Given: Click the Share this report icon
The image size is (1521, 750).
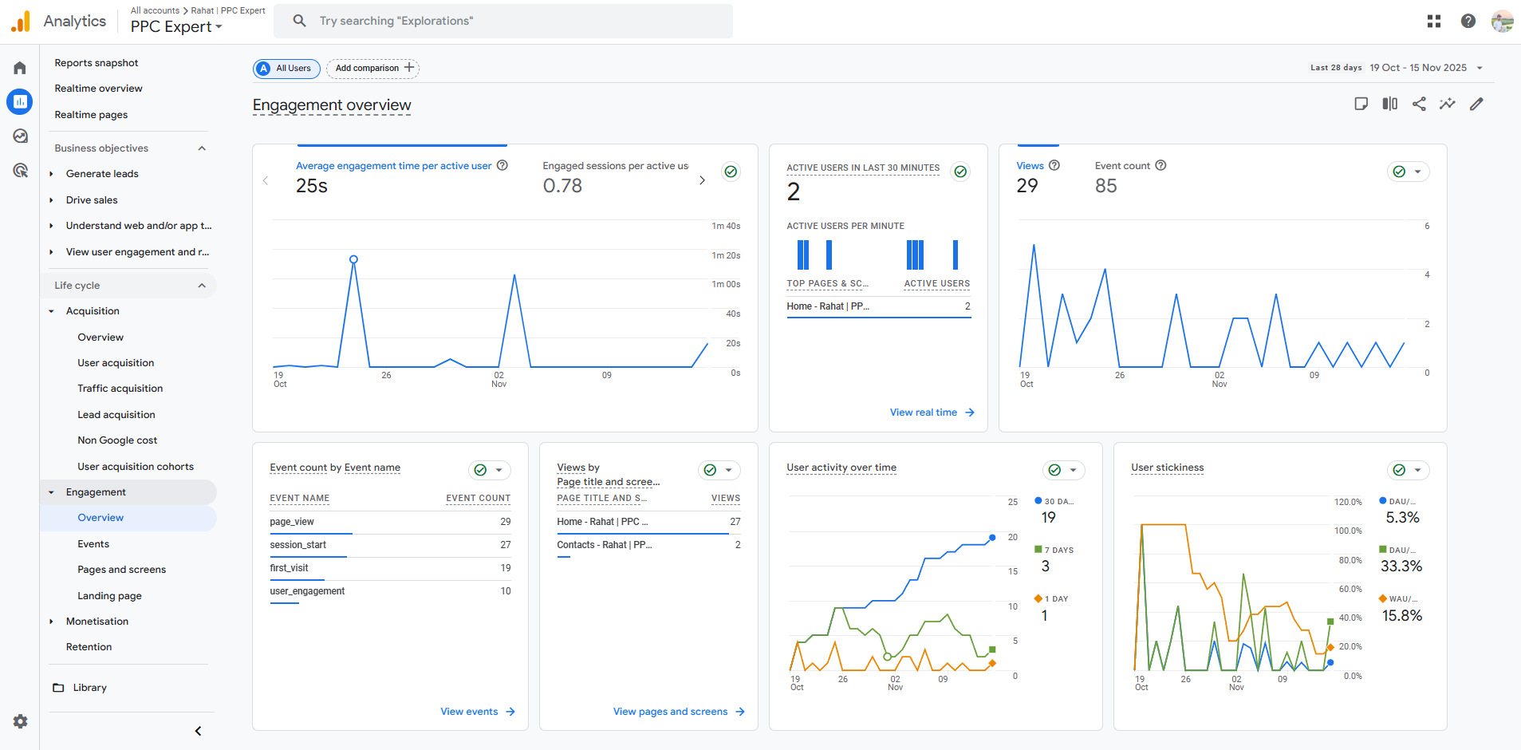Looking at the screenshot, I should [x=1419, y=104].
